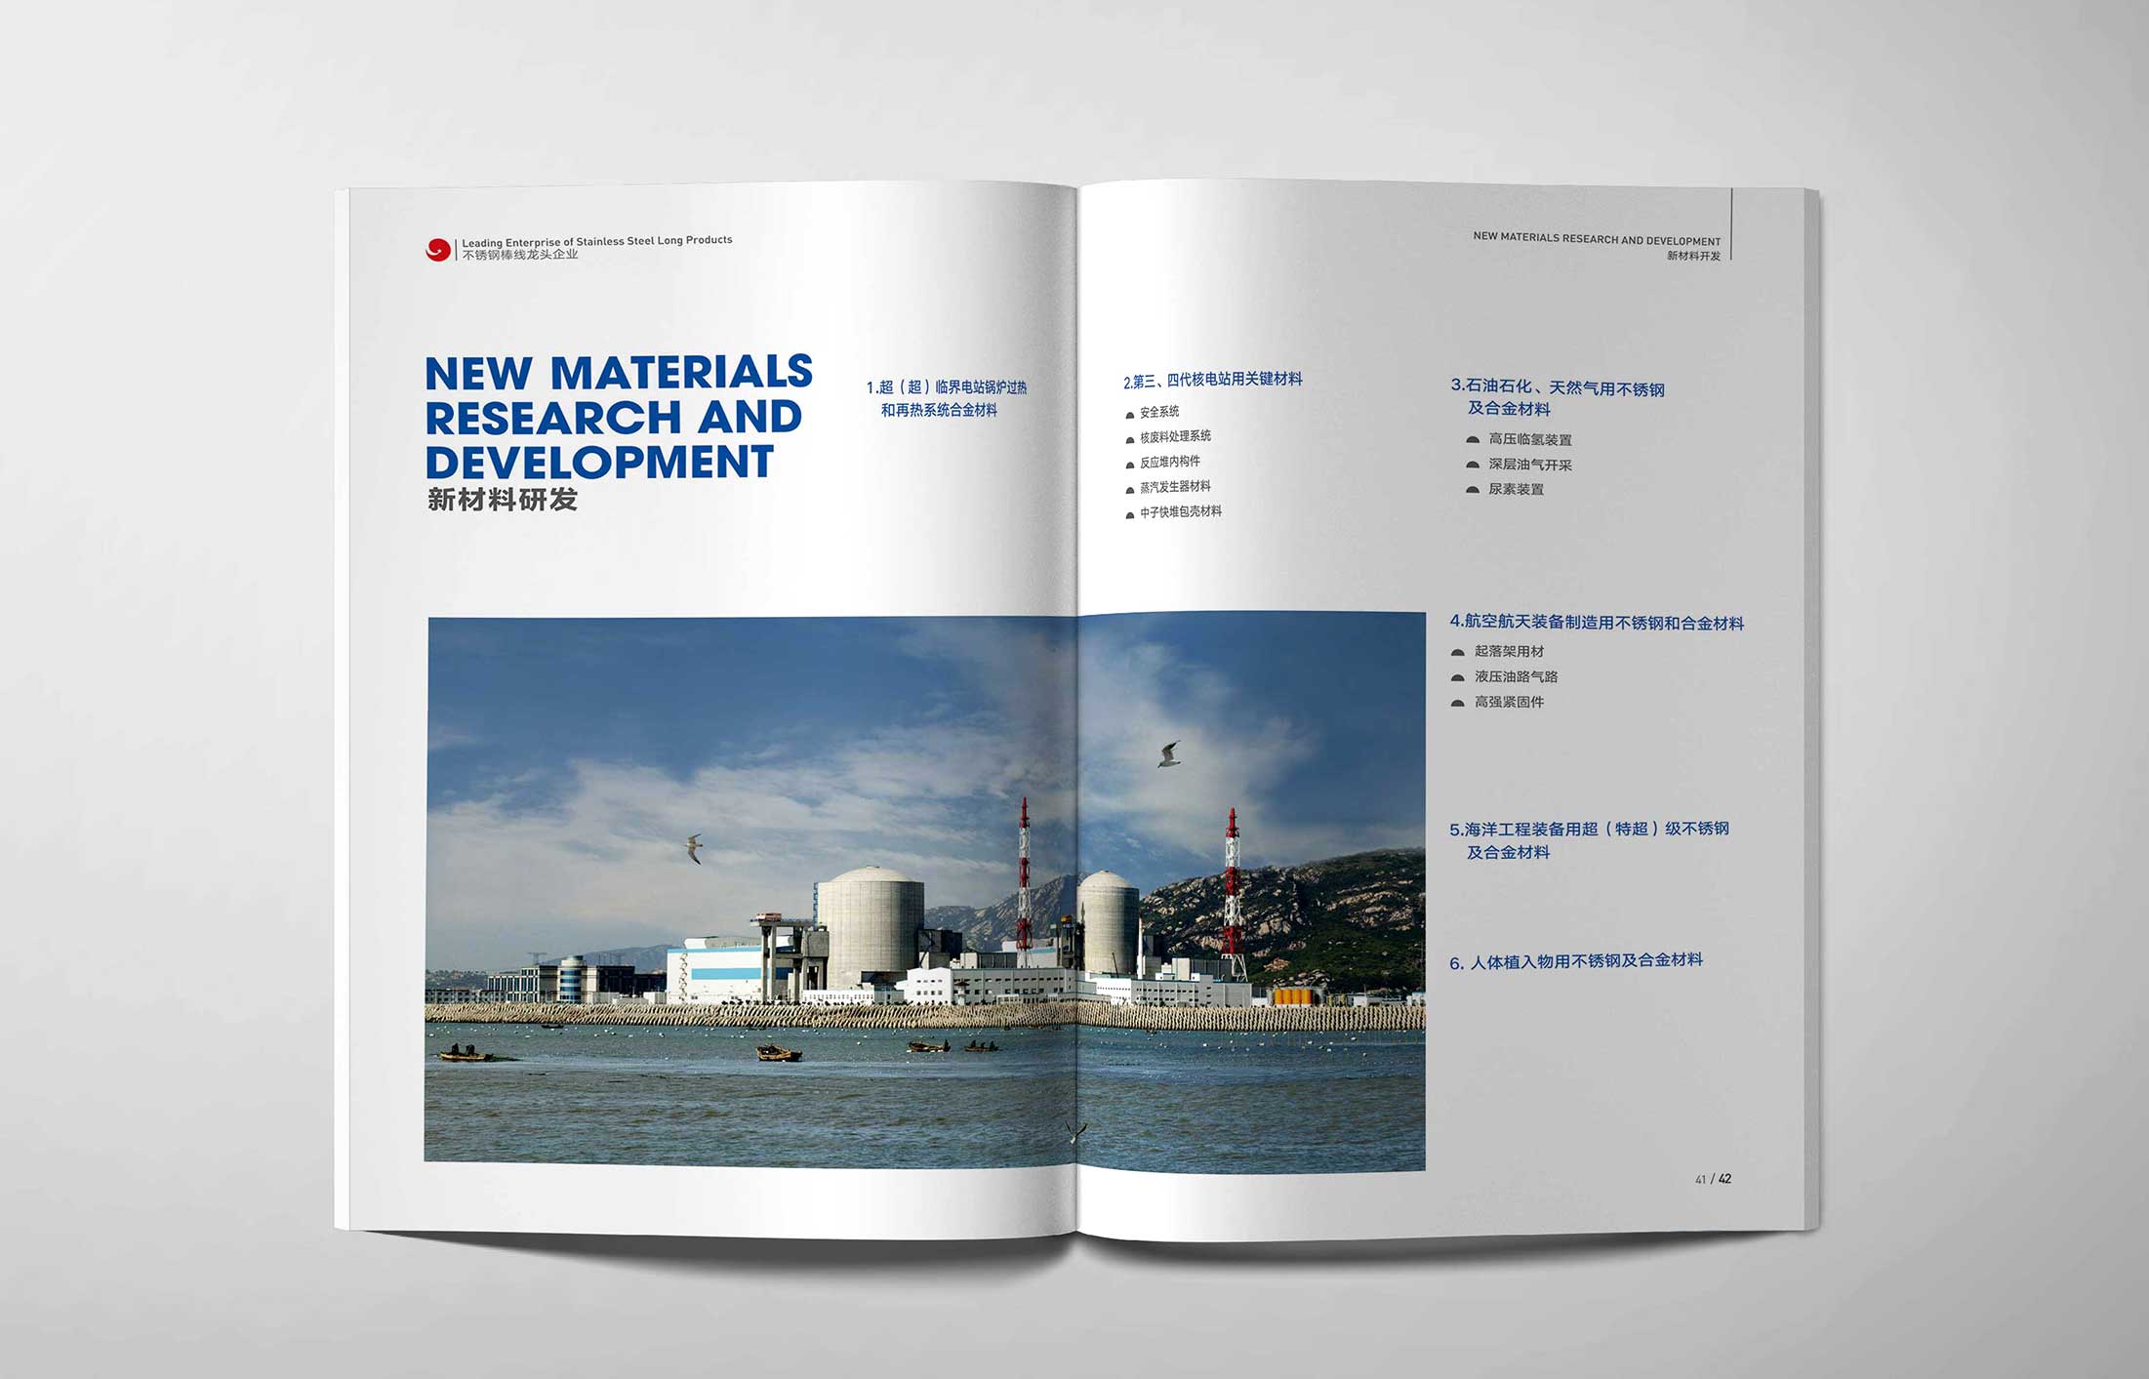The image size is (2149, 1379).
Task: Click the bullet icon beside 高压临氢装置
Action: tap(1473, 440)
